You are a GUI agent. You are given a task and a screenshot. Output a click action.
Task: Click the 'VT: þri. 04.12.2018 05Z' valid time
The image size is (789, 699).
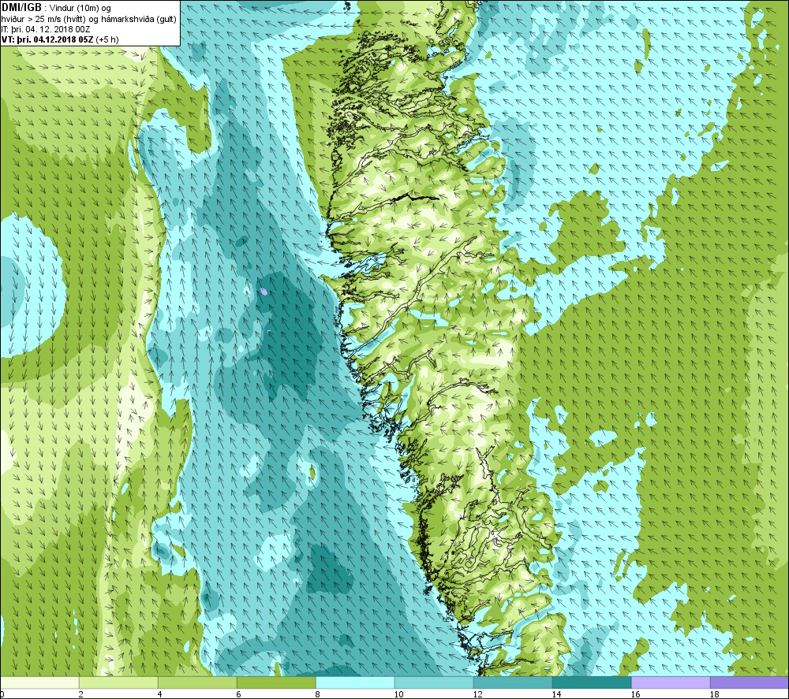47,39
